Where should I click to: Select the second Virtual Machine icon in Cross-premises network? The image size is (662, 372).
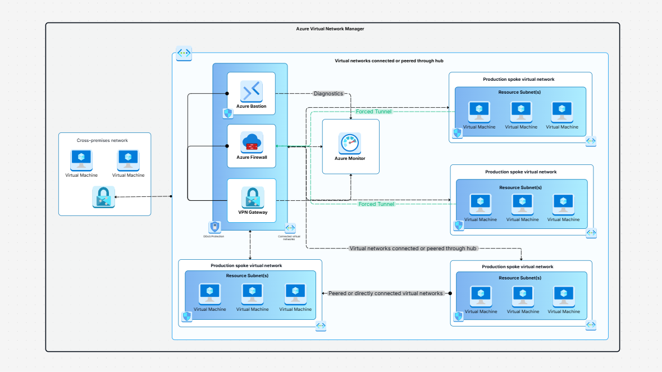pyautogui.click(x=129, y=159)
